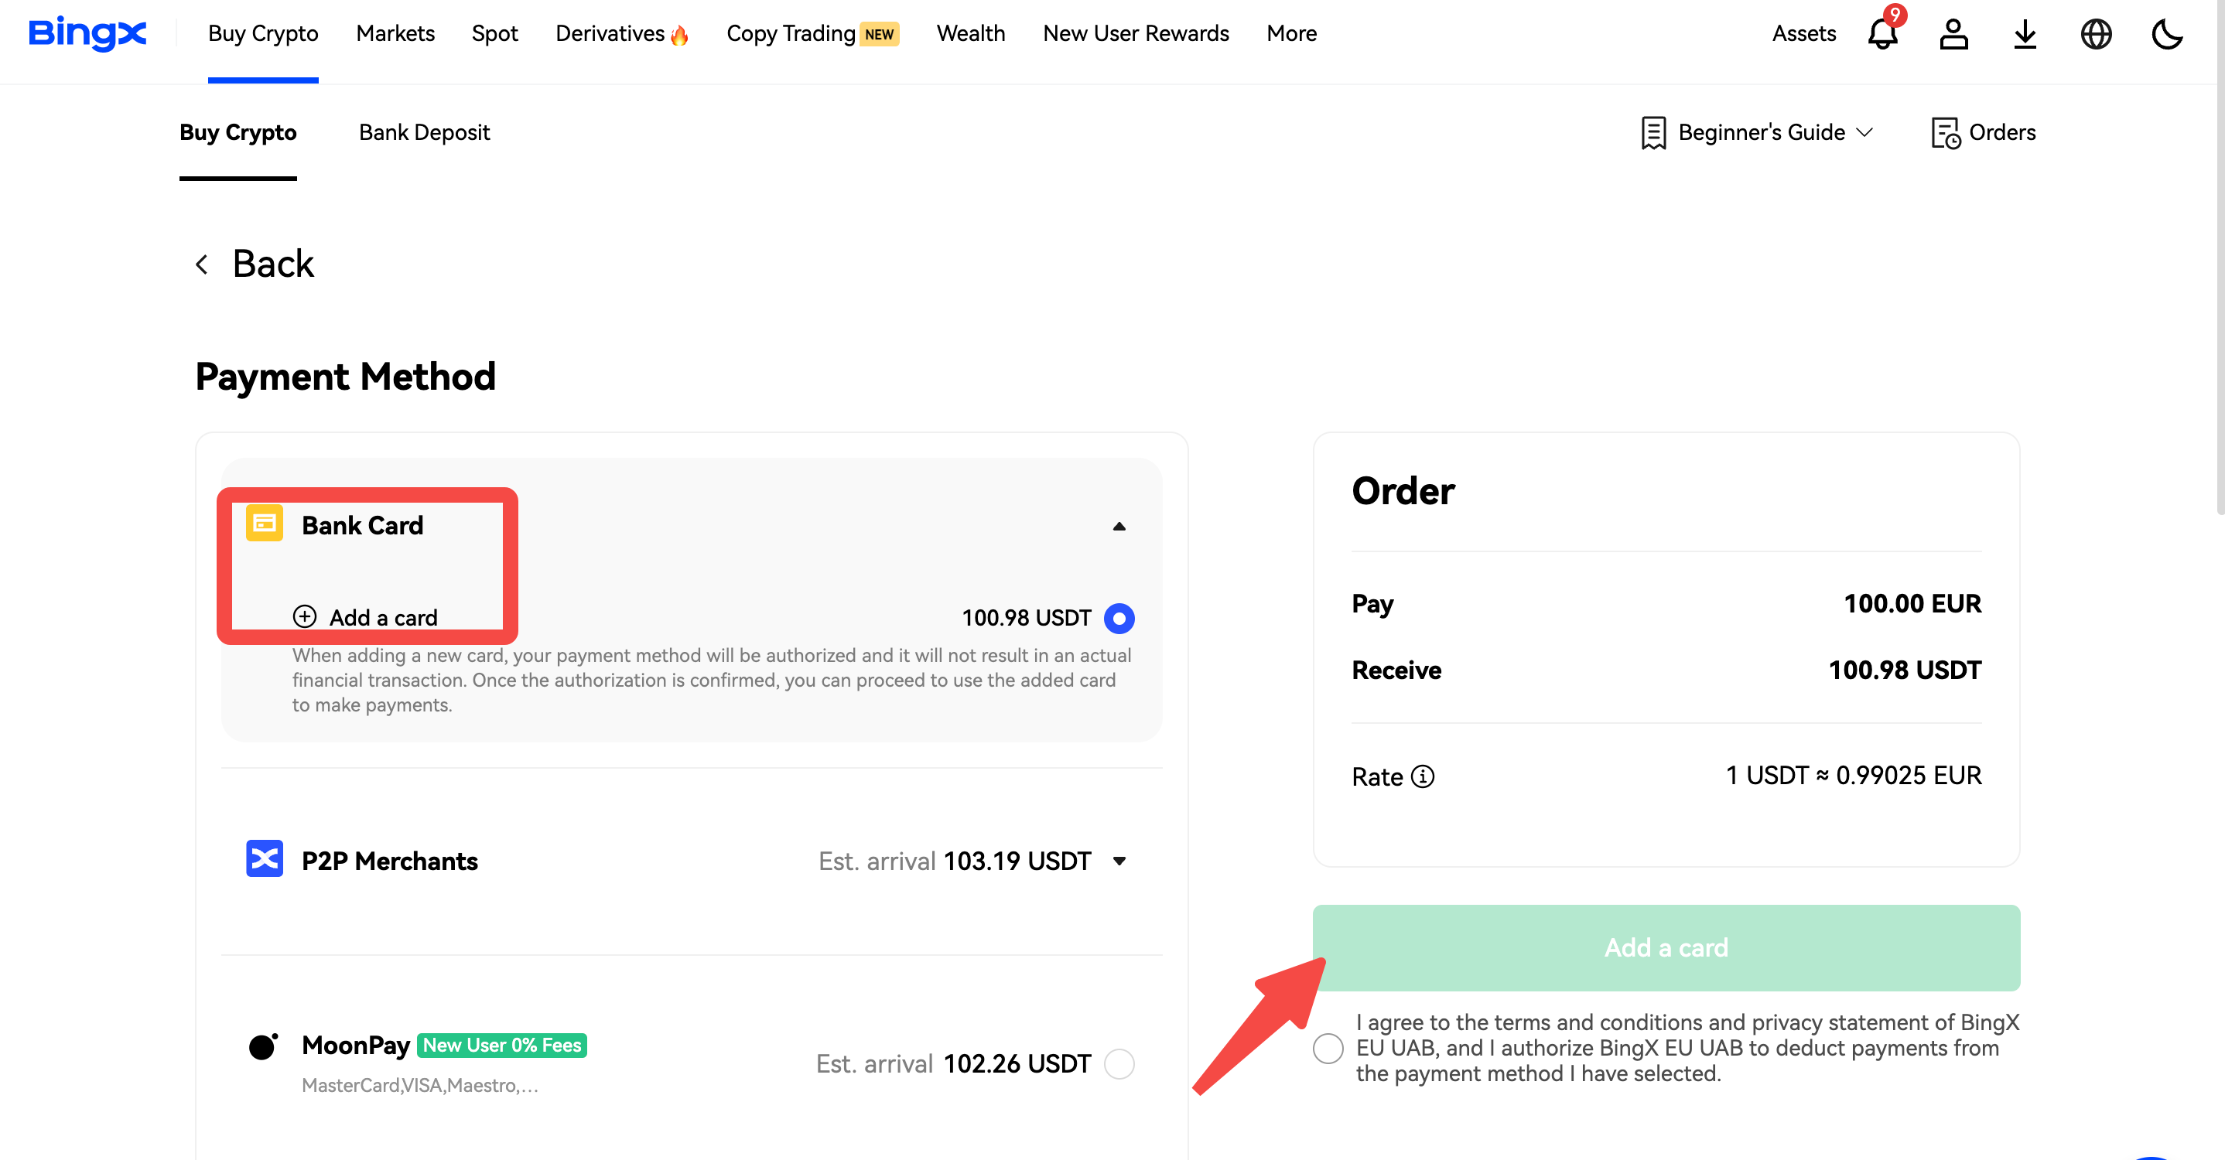Image resolution: width=2225 pixels, height=1160 pixels.
Task: Select the Bank Card radio button
Action: 1119,618
